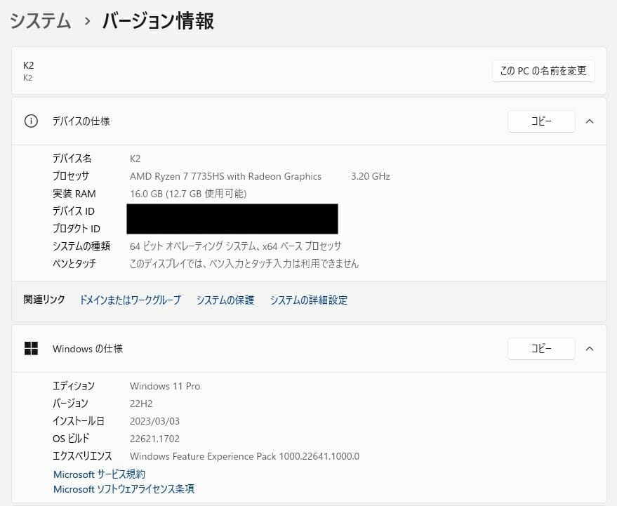This screenshot has height=506, width=617.
Task: Open the システムの詳細設定 link
Action: 308,300
